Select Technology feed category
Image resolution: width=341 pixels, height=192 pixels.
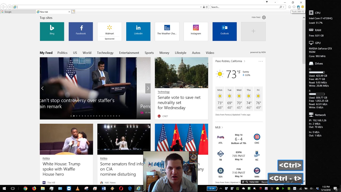(x=105, y=53)
